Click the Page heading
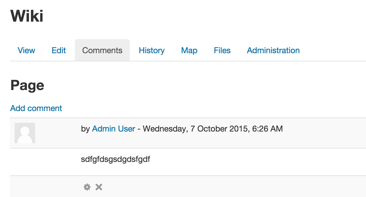 point(27,86)
